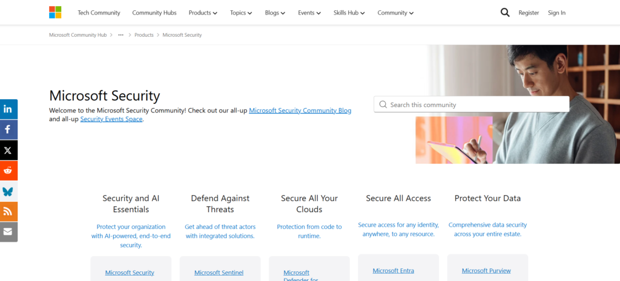Expand the Events dropdown menu
The image size is (620, 281).
pos(309,13)
